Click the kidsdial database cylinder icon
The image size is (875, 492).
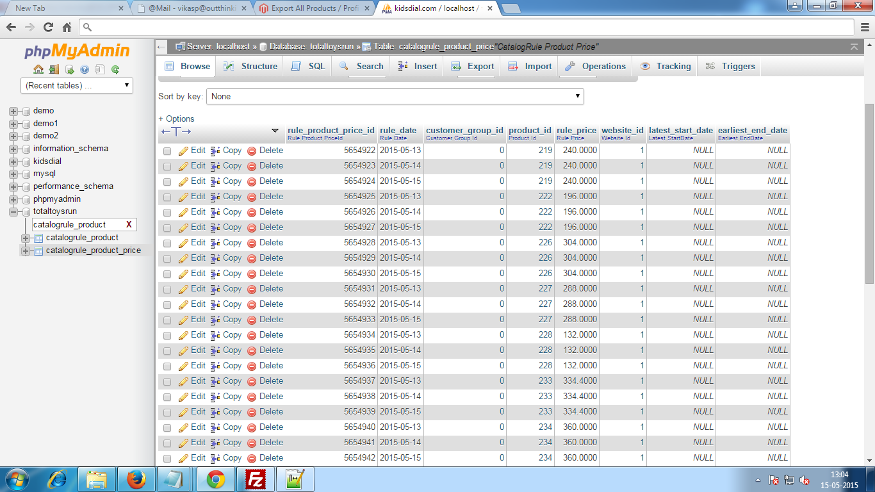tap(26, 161)
